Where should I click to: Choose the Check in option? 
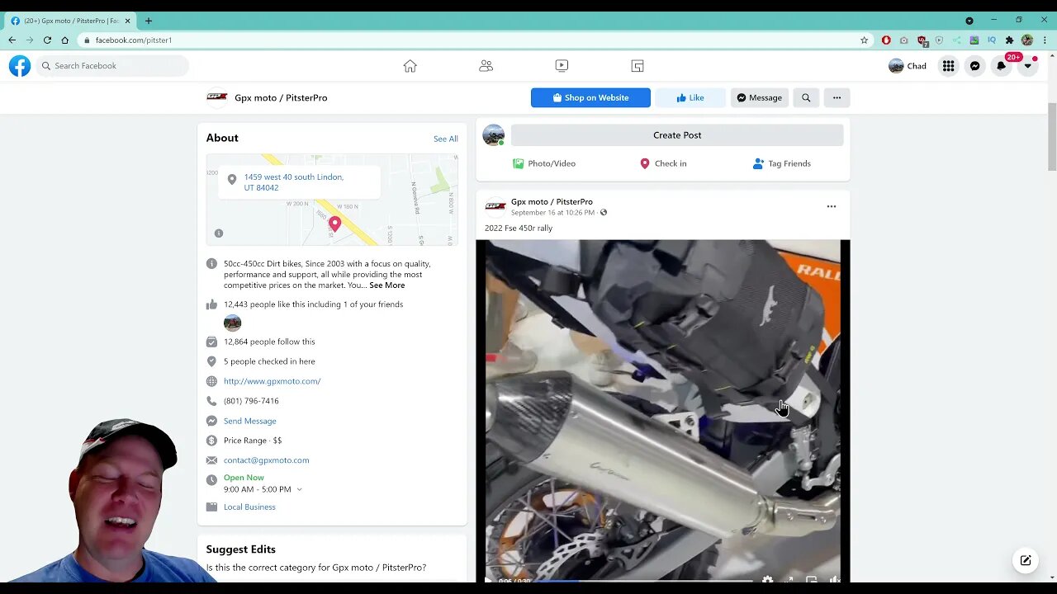[x=663, y=163]
